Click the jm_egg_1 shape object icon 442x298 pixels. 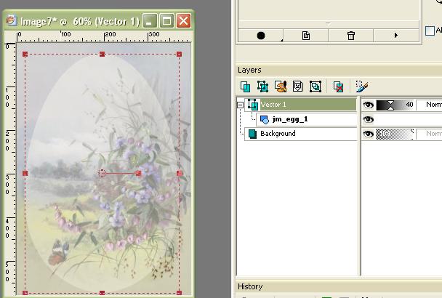(x=264, y=119)
